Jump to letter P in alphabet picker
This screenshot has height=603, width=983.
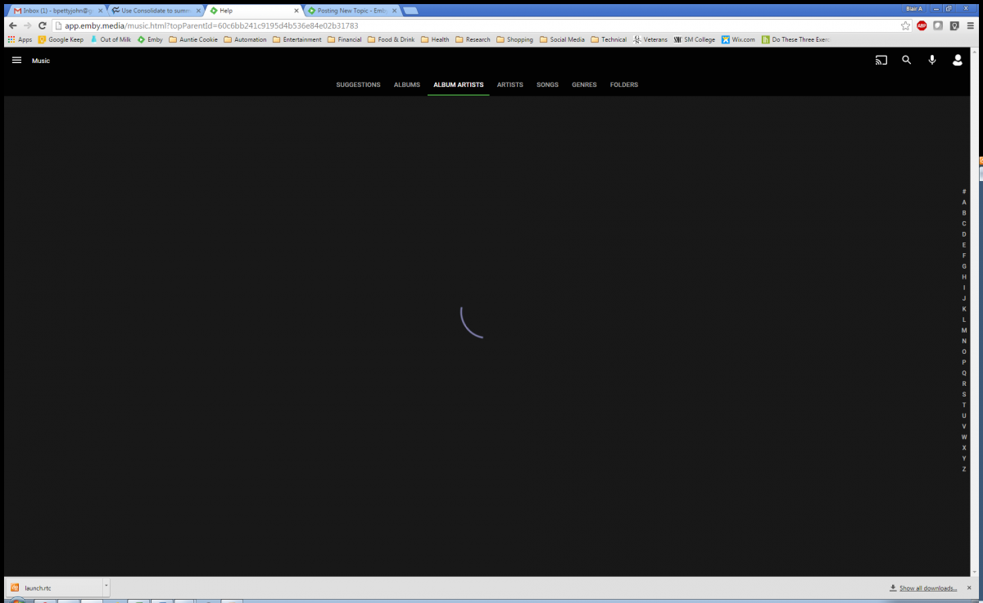coord(964,361)
